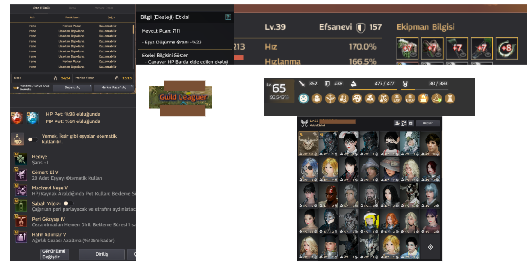Select the EXP boost icon
Viewport: 527px width, 267px height.
tap(397, 98)
